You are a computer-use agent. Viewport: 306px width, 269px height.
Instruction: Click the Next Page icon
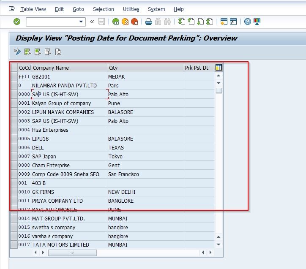pos(200,22)
